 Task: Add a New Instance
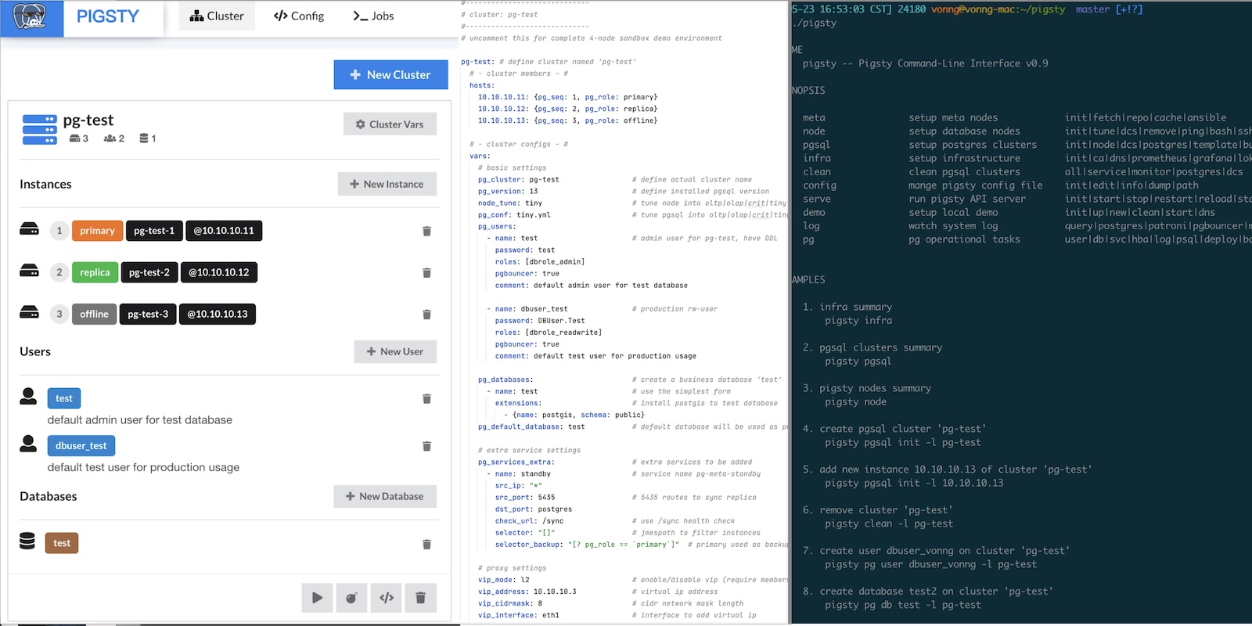[x=387, y=184]
